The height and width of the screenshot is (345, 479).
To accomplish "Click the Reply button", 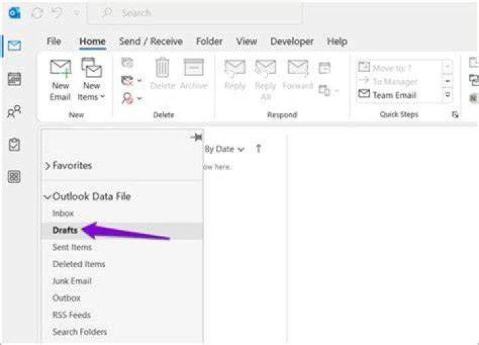I will pyautogui.click(x=235, y=75).
